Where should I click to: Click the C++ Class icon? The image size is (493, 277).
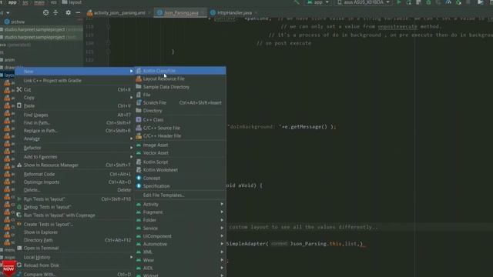point(139,120)
